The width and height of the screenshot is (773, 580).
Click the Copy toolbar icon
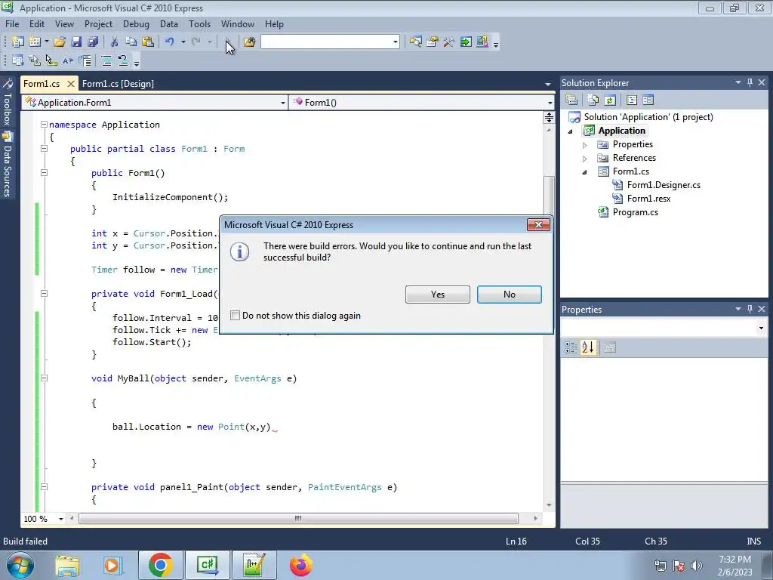pyautogui.click(x=131, y=42)
